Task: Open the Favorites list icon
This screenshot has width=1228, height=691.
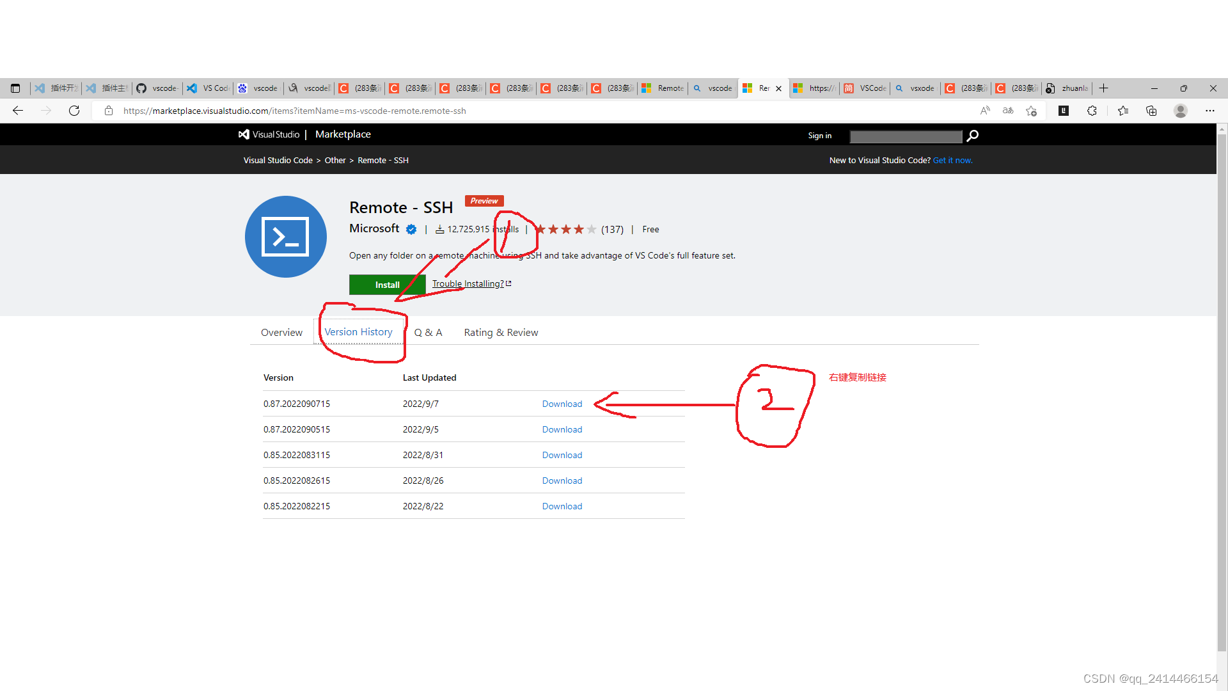Action: coord(1123,111)
